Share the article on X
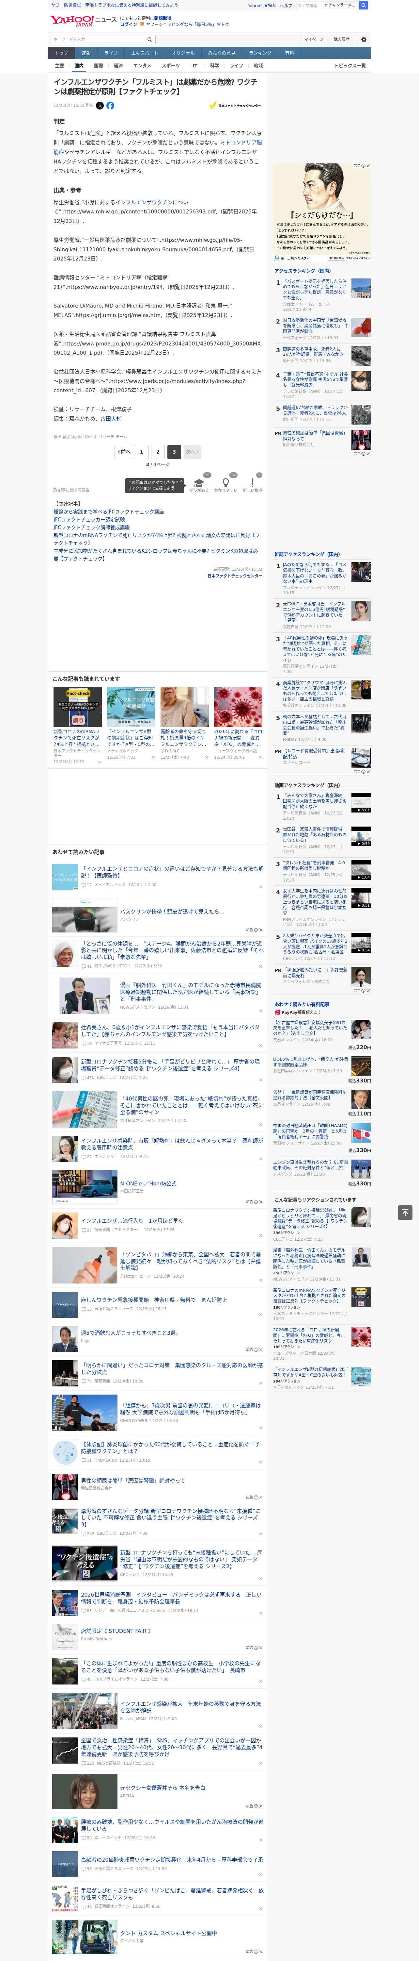Screen dimensions: 419x1961 tap(100, 106)
